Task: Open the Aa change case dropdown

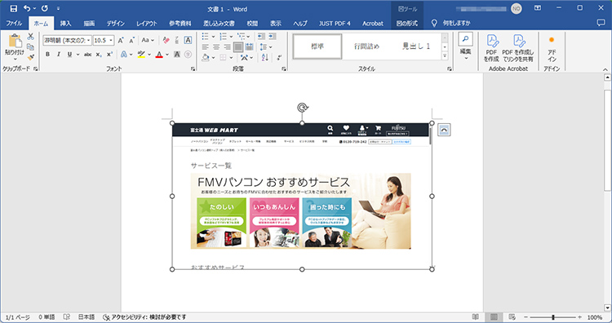Action: (148, 40)
